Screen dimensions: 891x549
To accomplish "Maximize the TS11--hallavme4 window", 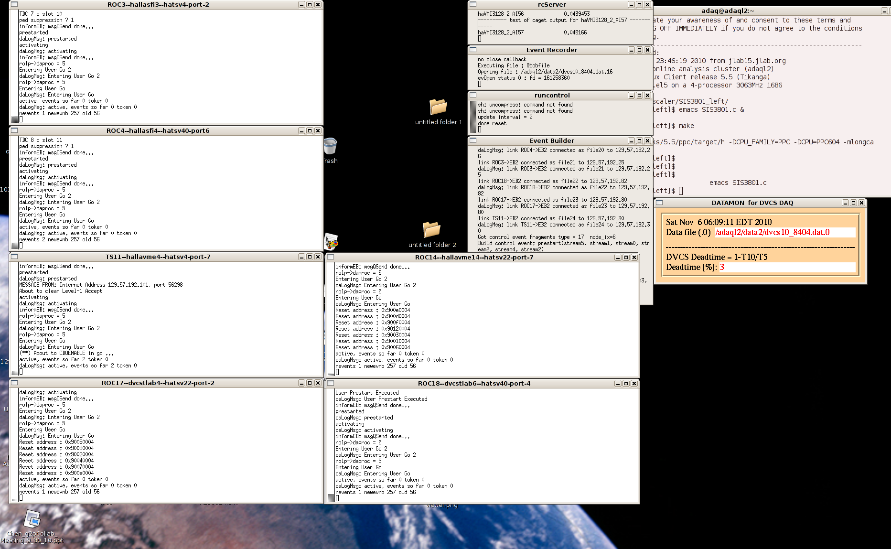I will pyautogui.click(x=310, y=257).
